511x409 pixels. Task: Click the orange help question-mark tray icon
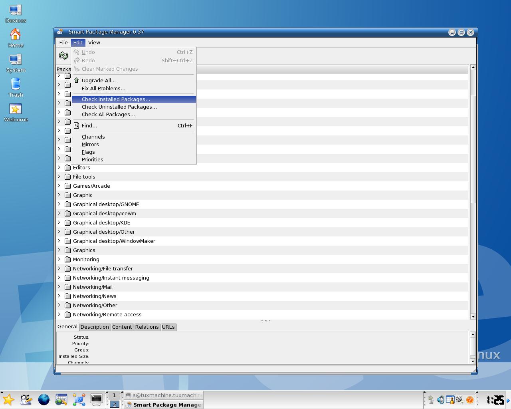(469, 400)
